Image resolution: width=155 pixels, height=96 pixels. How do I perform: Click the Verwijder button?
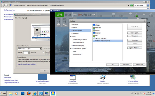coord(135,36)
